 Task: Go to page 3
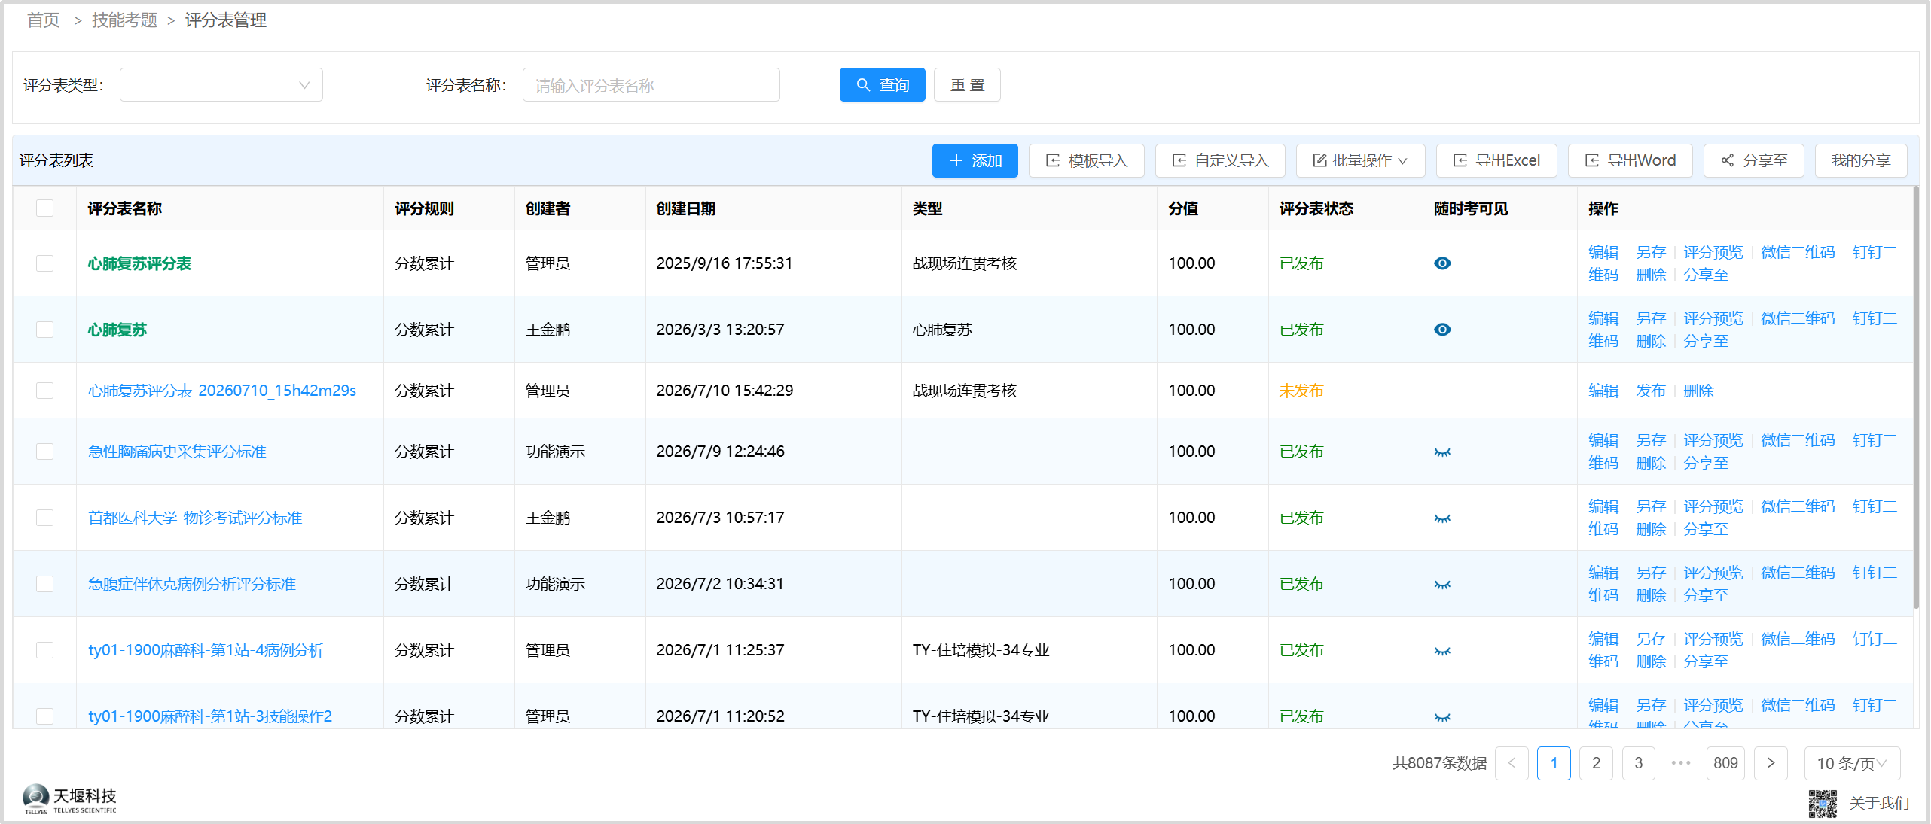click(1638, 763)
